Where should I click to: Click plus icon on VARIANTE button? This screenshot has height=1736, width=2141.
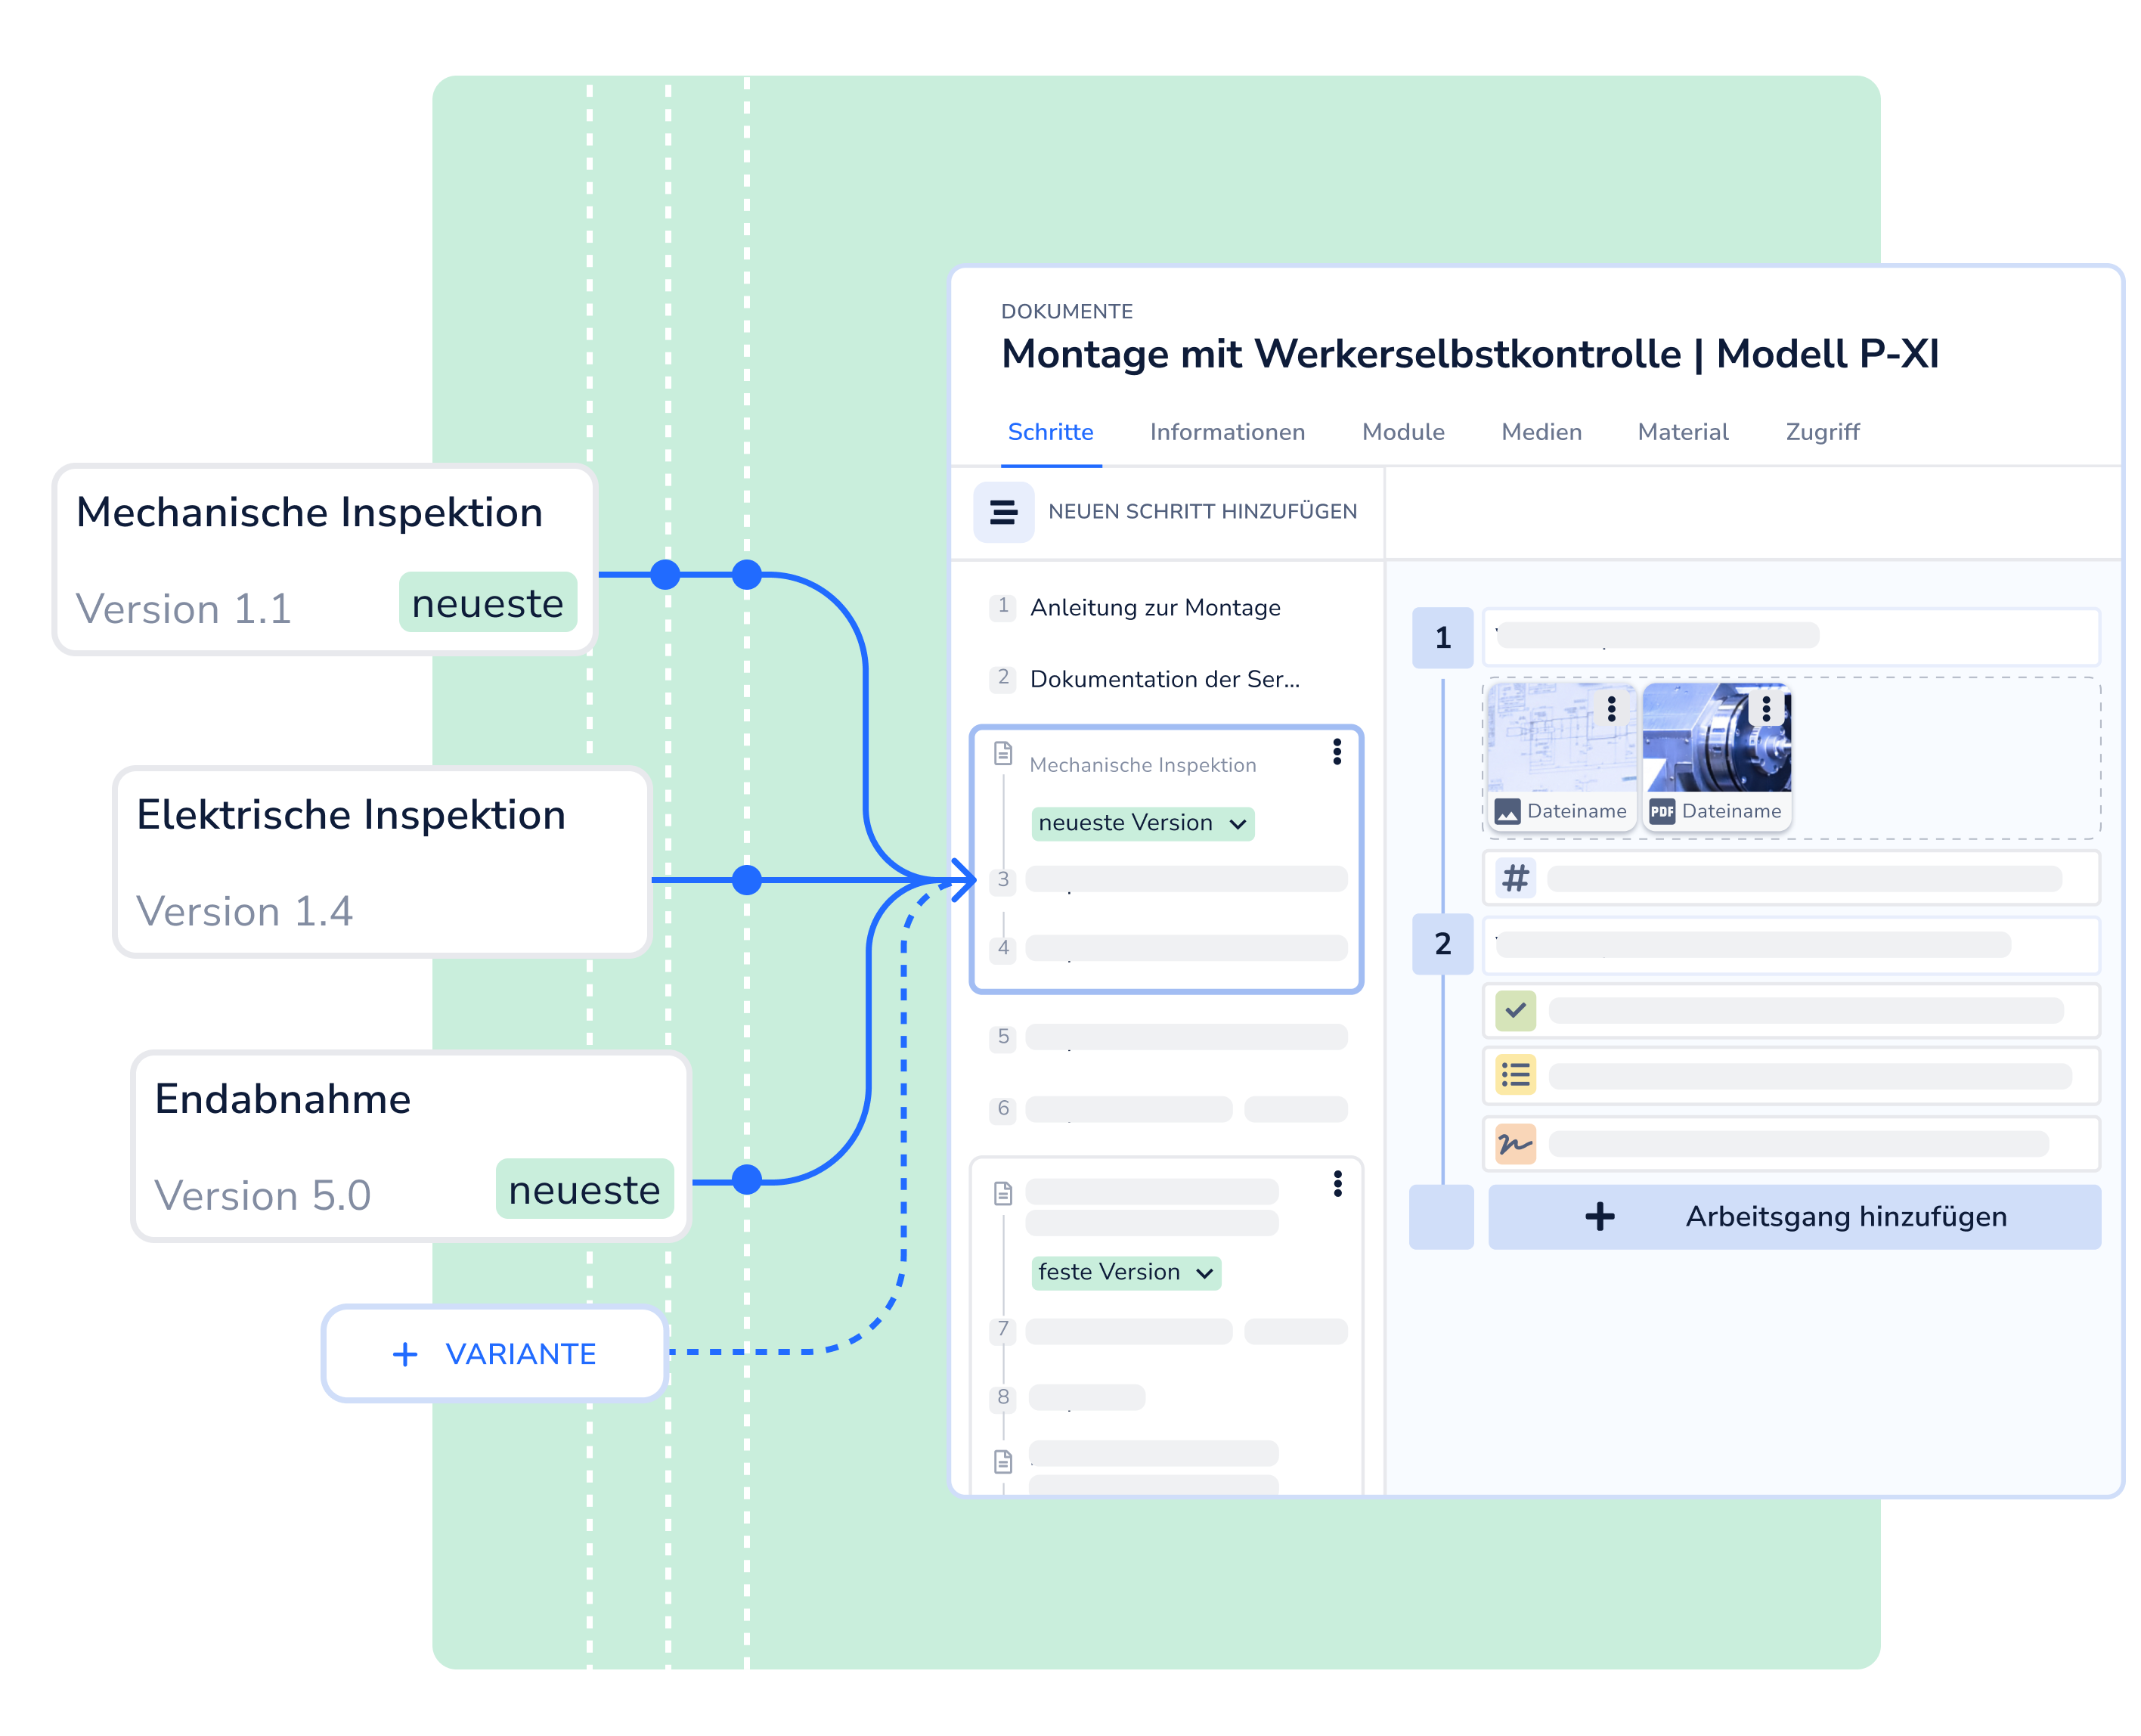(405, 1354)
